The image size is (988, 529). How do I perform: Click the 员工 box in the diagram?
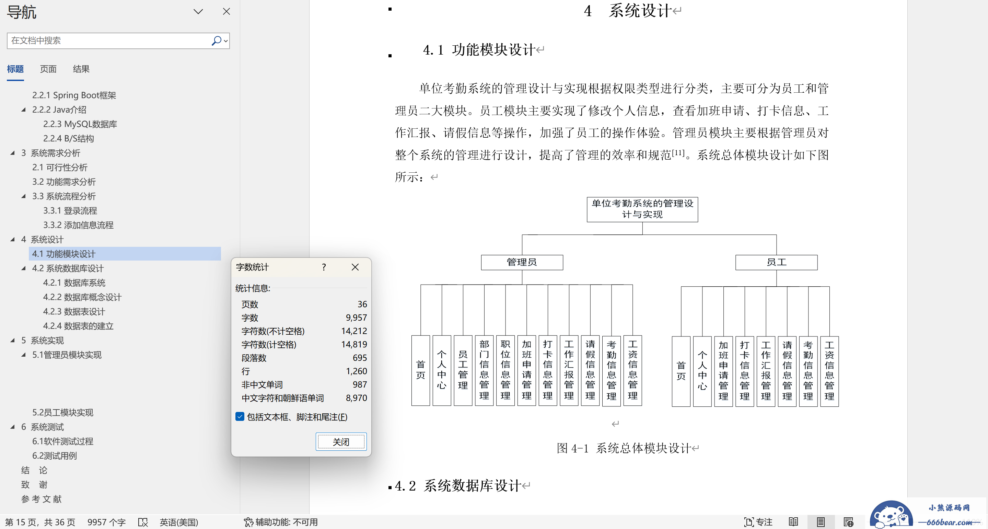[x=776, y=262]
